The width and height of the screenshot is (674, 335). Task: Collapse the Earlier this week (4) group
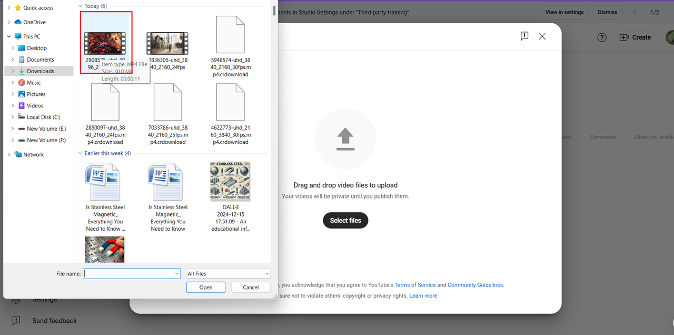pos(81,153)
